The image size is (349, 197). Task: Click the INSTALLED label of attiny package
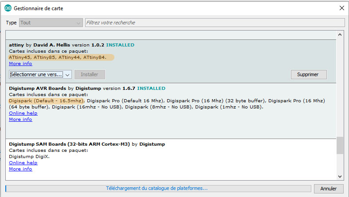(120, 45)
